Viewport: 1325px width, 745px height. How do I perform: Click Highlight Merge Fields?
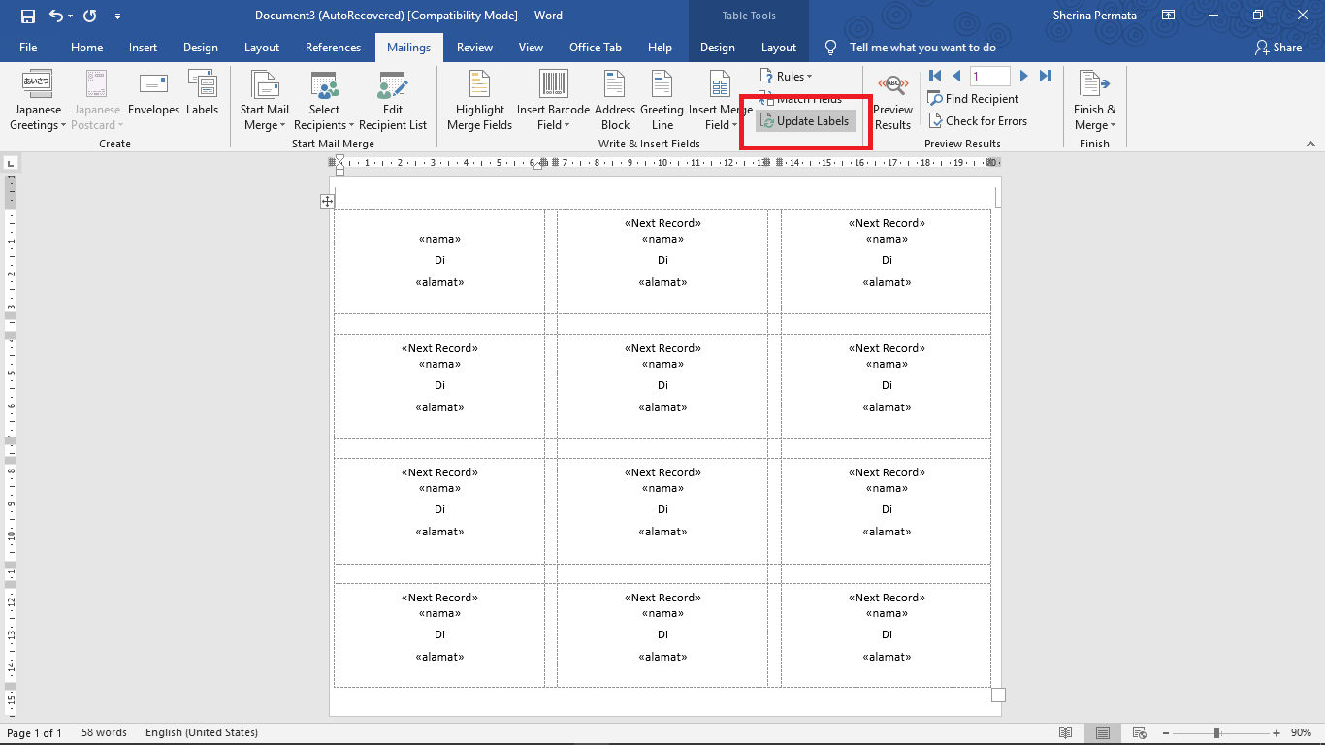coord(479,100)
